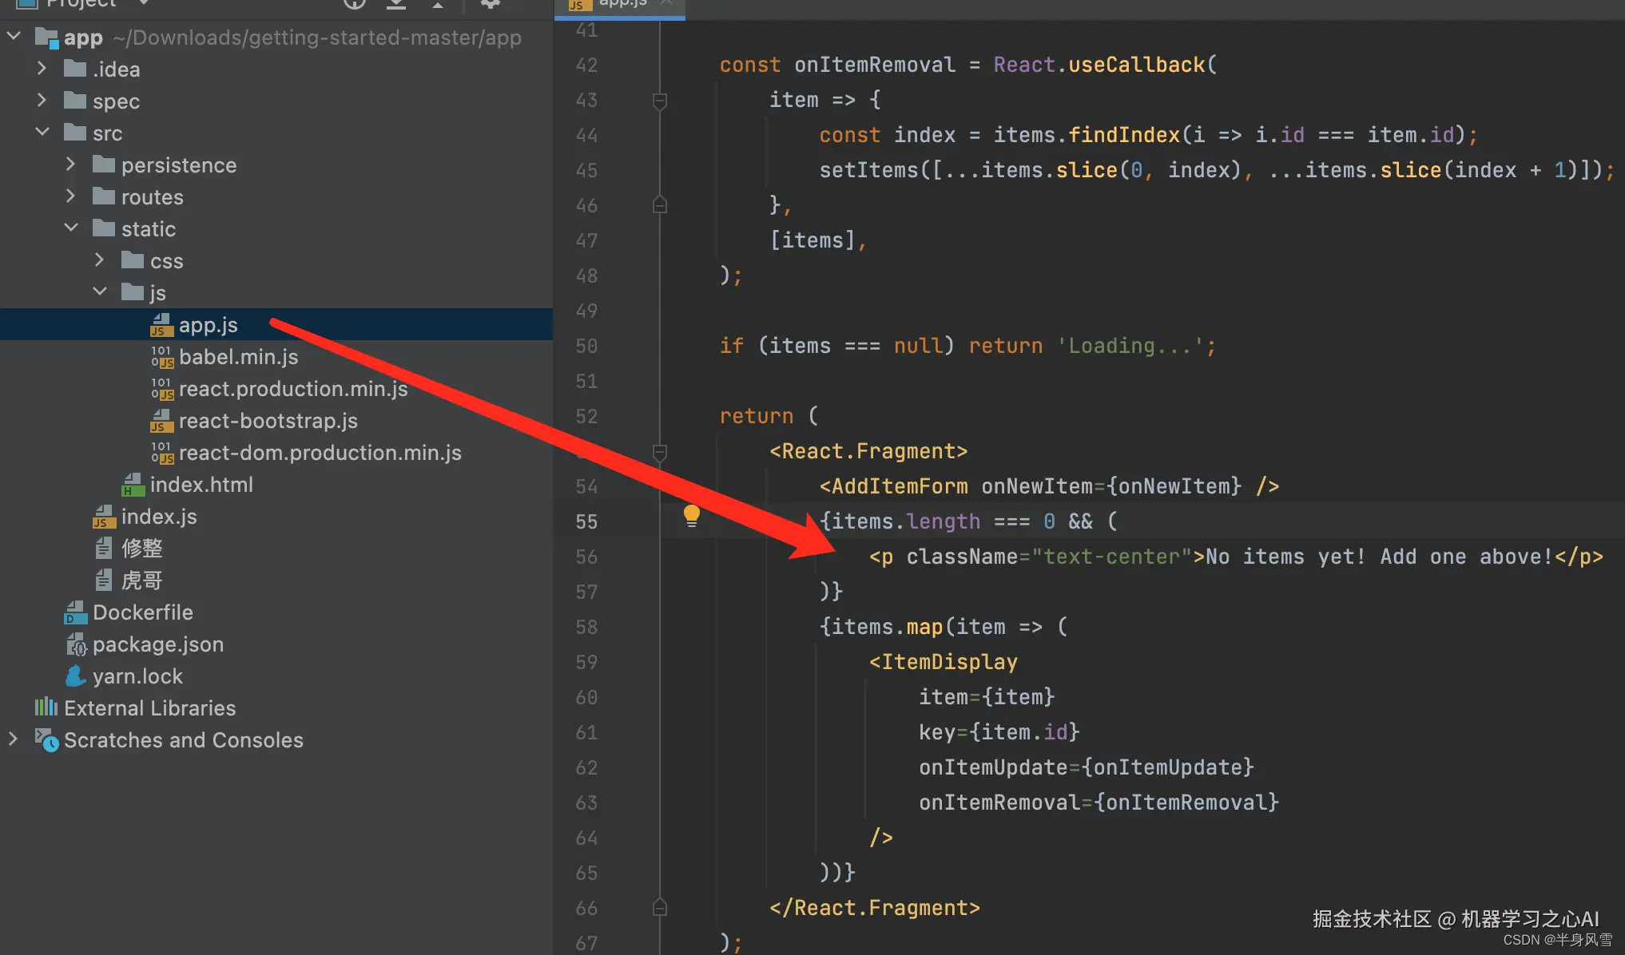
Task: Click the closing </React.Fragment> tag
Action: point(875,909)
